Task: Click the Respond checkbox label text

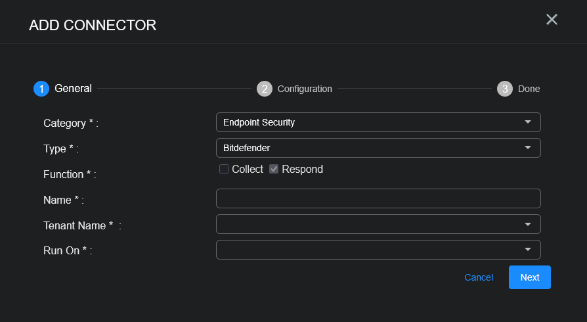Action: pyautogui.click(x=302, y=169)
